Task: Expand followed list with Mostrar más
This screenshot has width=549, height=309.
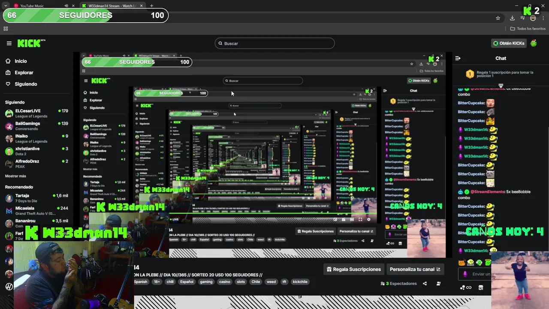Action: 15,176
